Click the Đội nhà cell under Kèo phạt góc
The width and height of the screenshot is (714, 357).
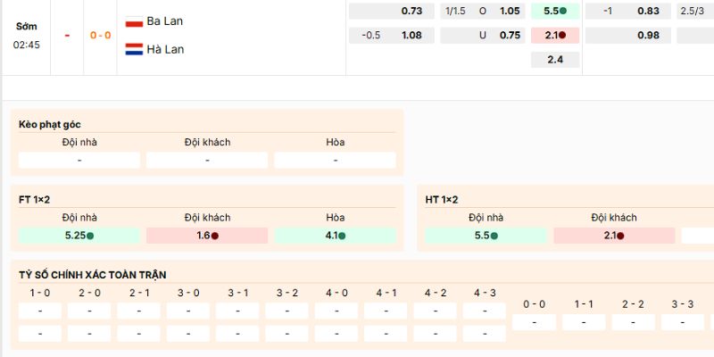coord(79,161)
